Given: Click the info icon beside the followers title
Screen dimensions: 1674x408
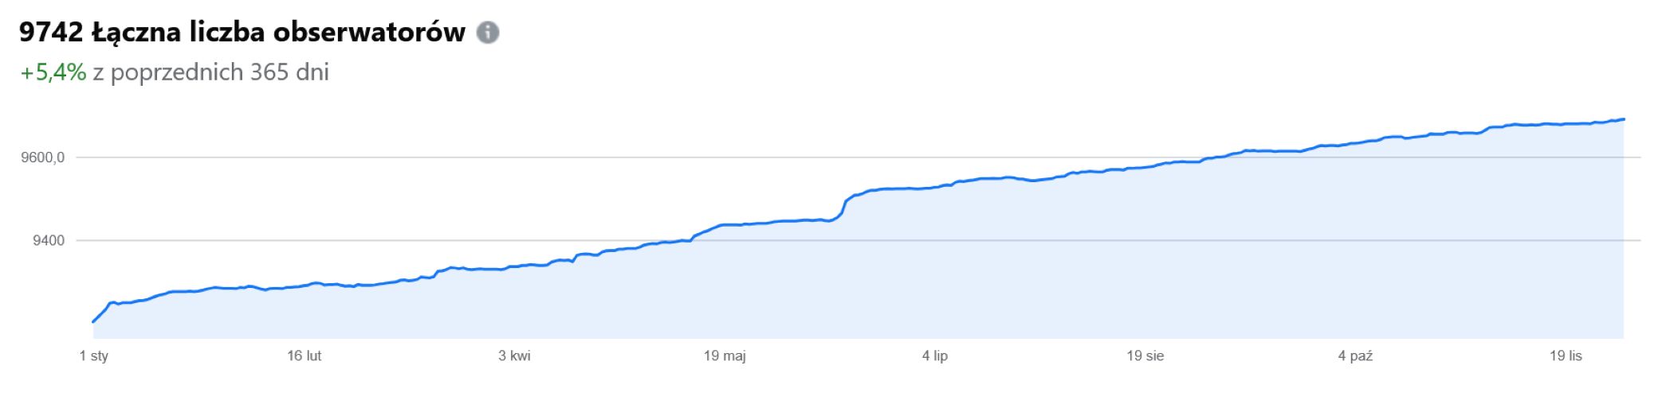Looking at the screenshot, I should (x=487, y=33).
